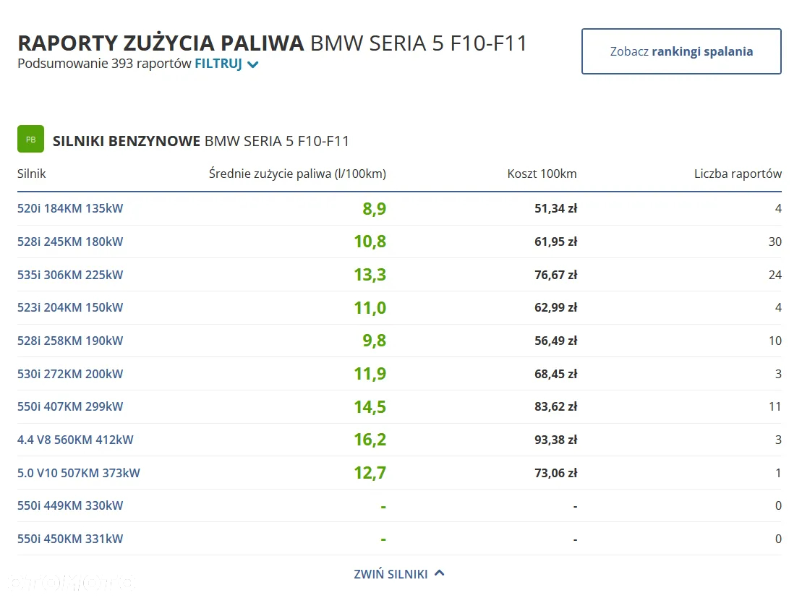This screenshot has width=802, height=598.
Task: Select report count 10 in 528i 258KM row
Action: click(x=775, y=341)
